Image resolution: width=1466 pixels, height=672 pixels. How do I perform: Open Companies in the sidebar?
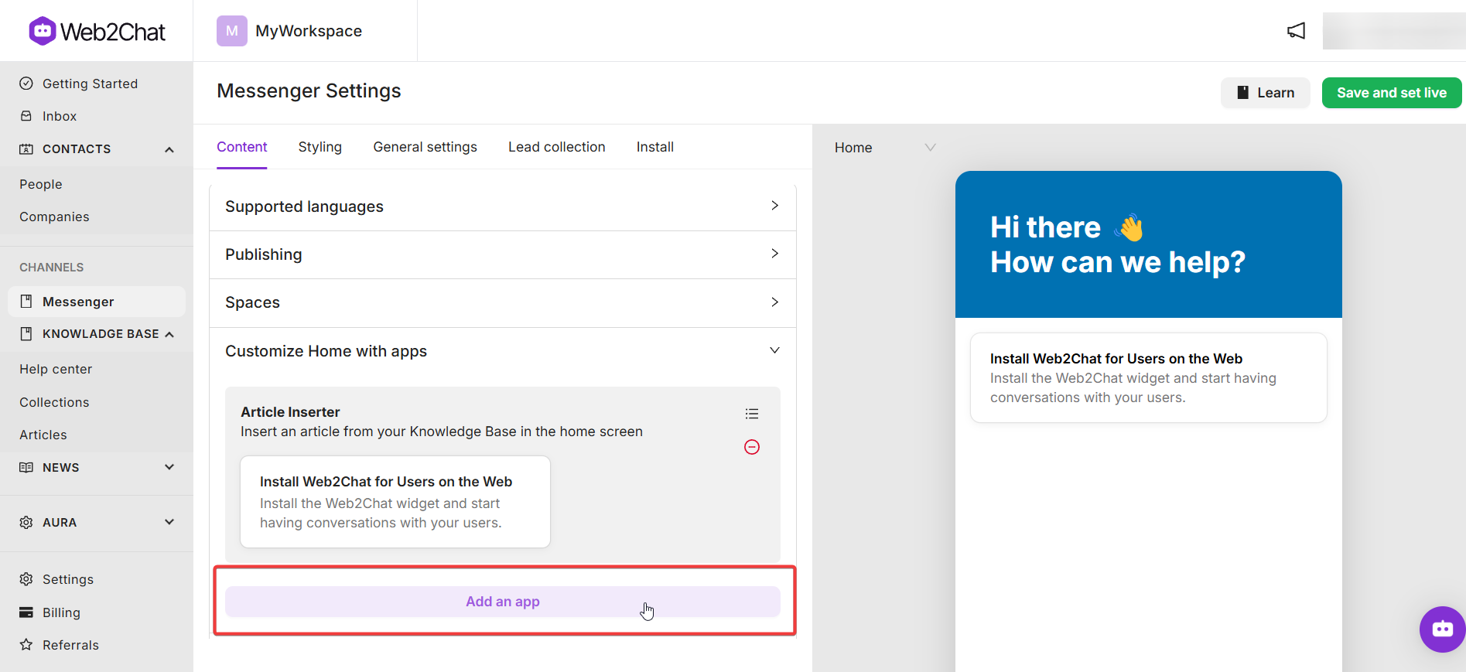(54, 217)
